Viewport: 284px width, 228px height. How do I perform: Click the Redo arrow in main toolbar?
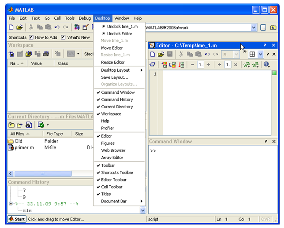(65, 27)
